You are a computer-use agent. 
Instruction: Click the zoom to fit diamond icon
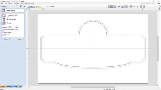pyautogui.click(x=119, y=7)
